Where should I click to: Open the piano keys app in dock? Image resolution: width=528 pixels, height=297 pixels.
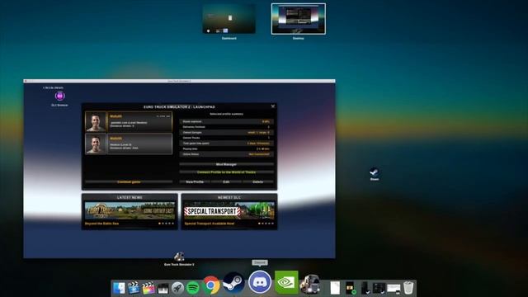[163, 289]
